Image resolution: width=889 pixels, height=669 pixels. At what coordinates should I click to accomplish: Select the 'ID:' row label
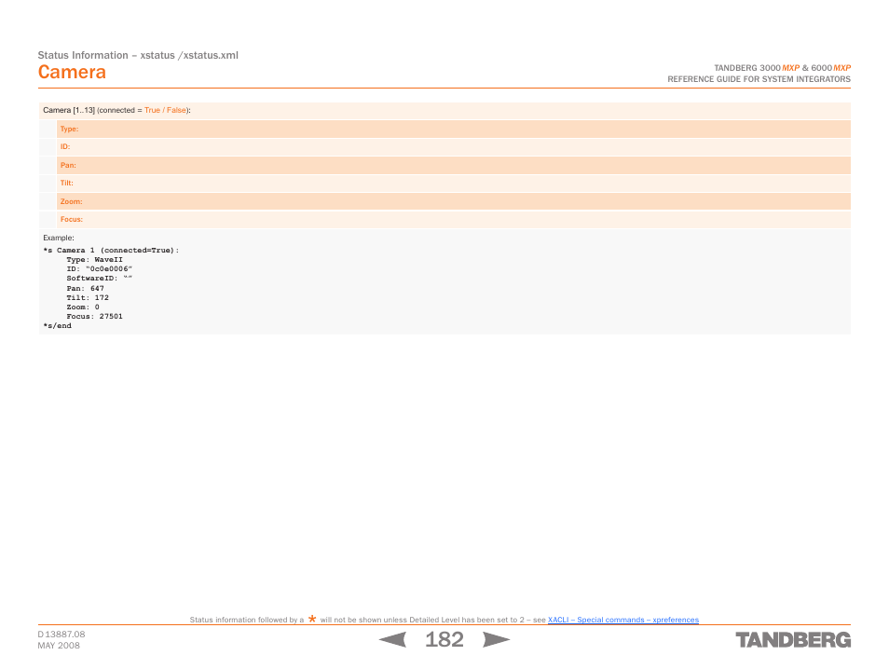(65, 147)
